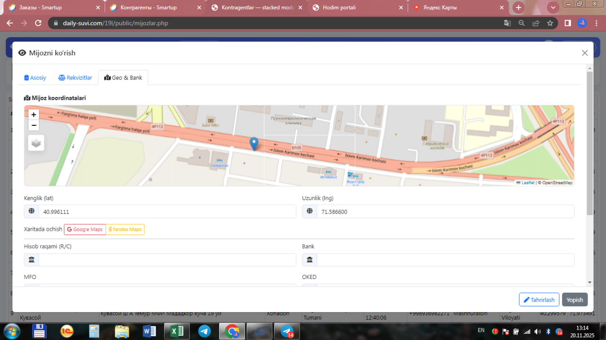The height and width of the screenshot is (340, 606).
Task: Click the modal's vertical scrollbar
Action: tap(589, 142)
